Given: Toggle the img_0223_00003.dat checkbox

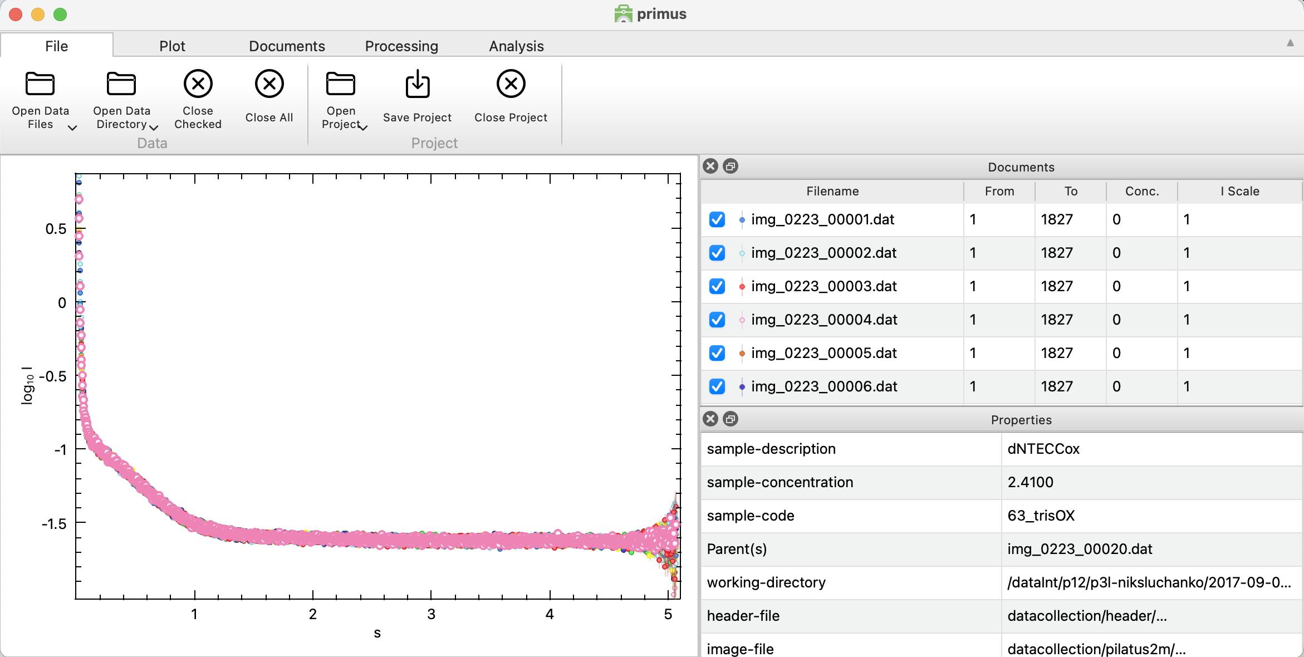Looking at the screenshot, I should tap(717, 286).
